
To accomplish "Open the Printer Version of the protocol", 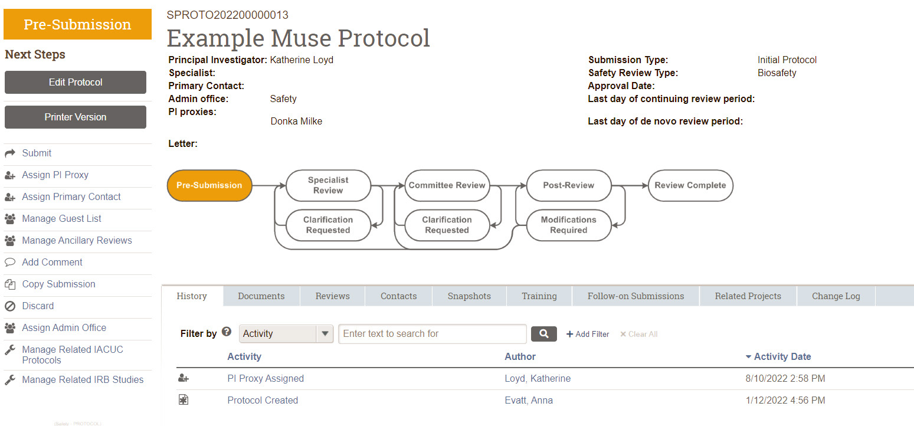I will pyautogui.click(x=75, y=117).
